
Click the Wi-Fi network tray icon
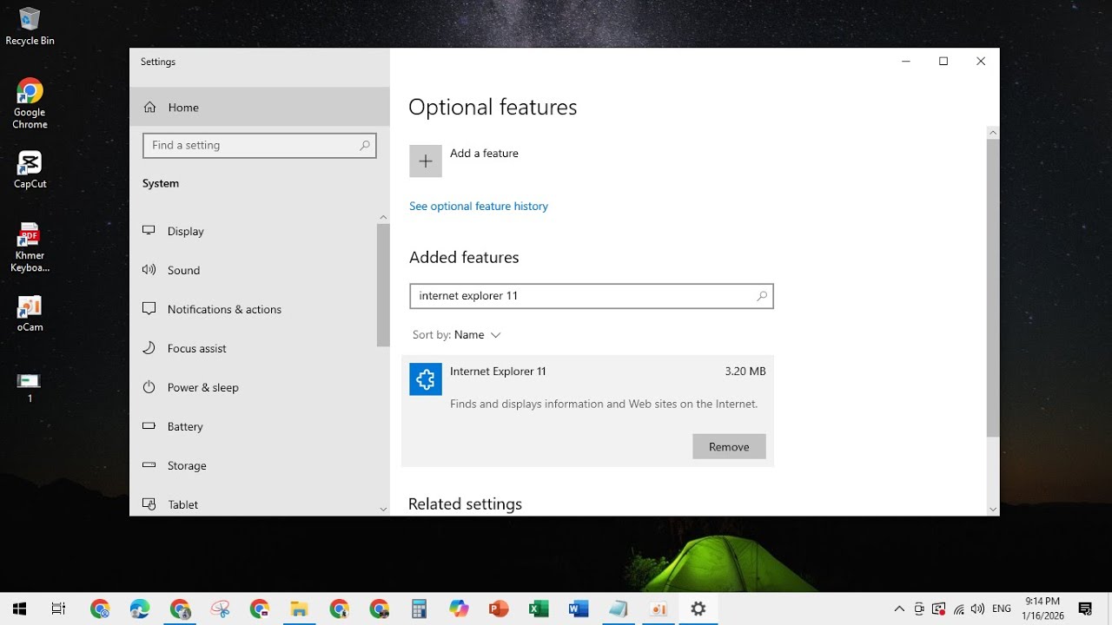tap(959, 609)
